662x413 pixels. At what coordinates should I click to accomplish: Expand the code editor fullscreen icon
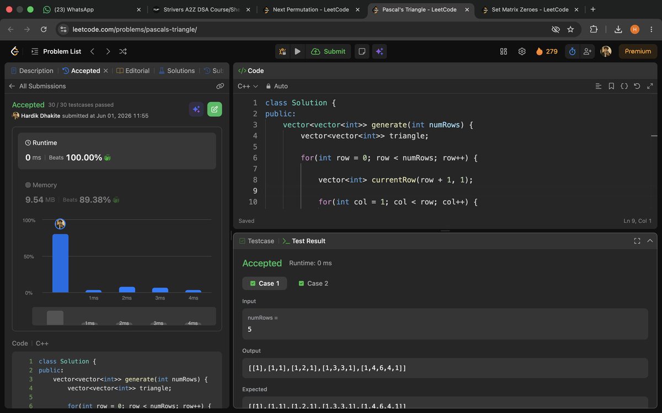pos(650,86)
